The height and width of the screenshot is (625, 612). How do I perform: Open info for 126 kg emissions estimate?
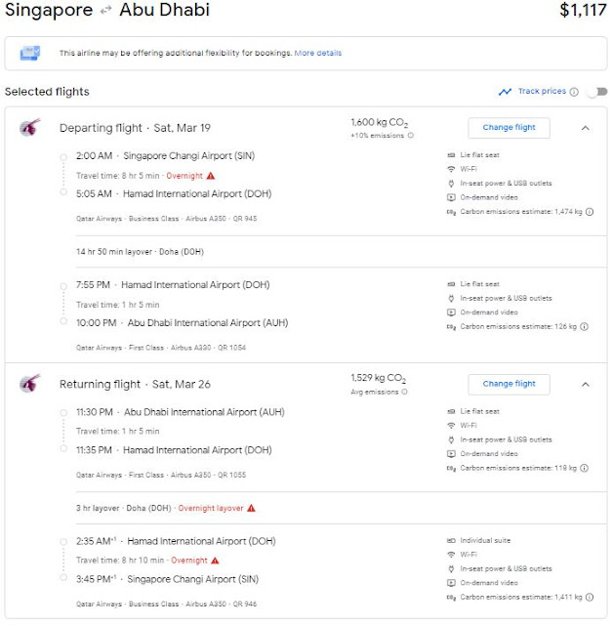(x=585, y=327)
